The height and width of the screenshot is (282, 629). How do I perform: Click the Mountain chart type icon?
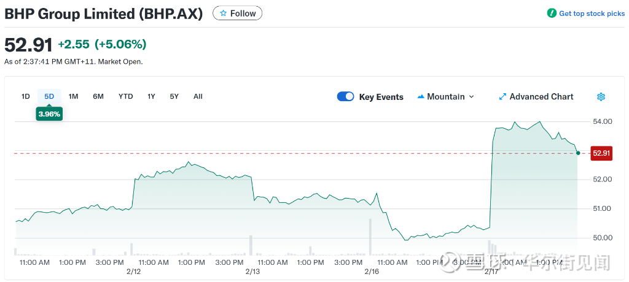421,97
